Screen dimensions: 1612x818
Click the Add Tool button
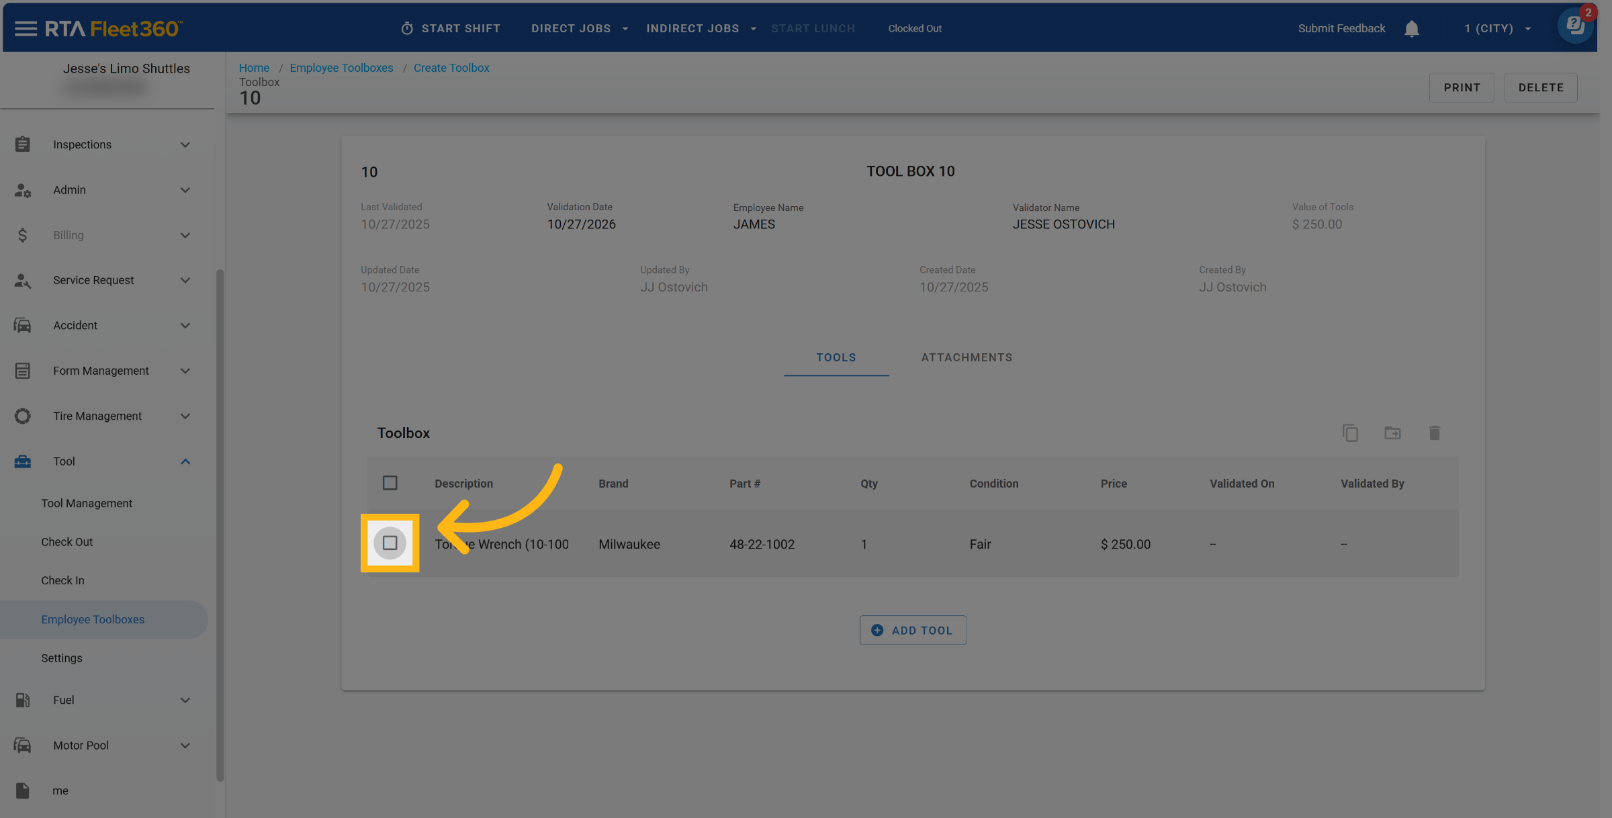coord(912,630)
